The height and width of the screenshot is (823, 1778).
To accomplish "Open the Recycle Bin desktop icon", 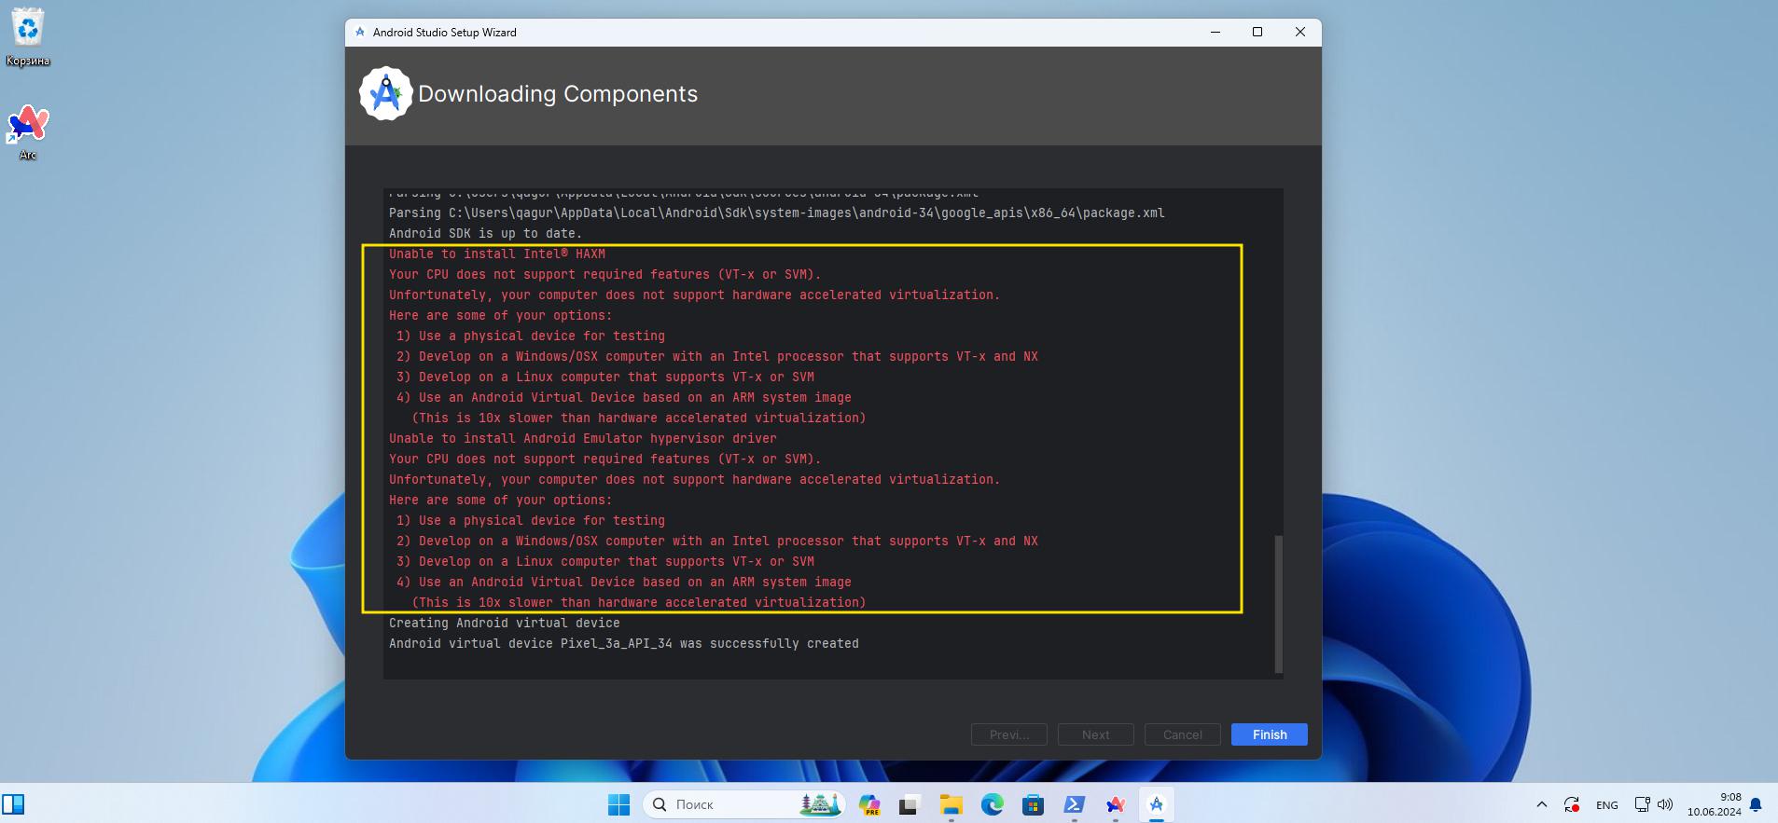I will [x=28, y=37].
